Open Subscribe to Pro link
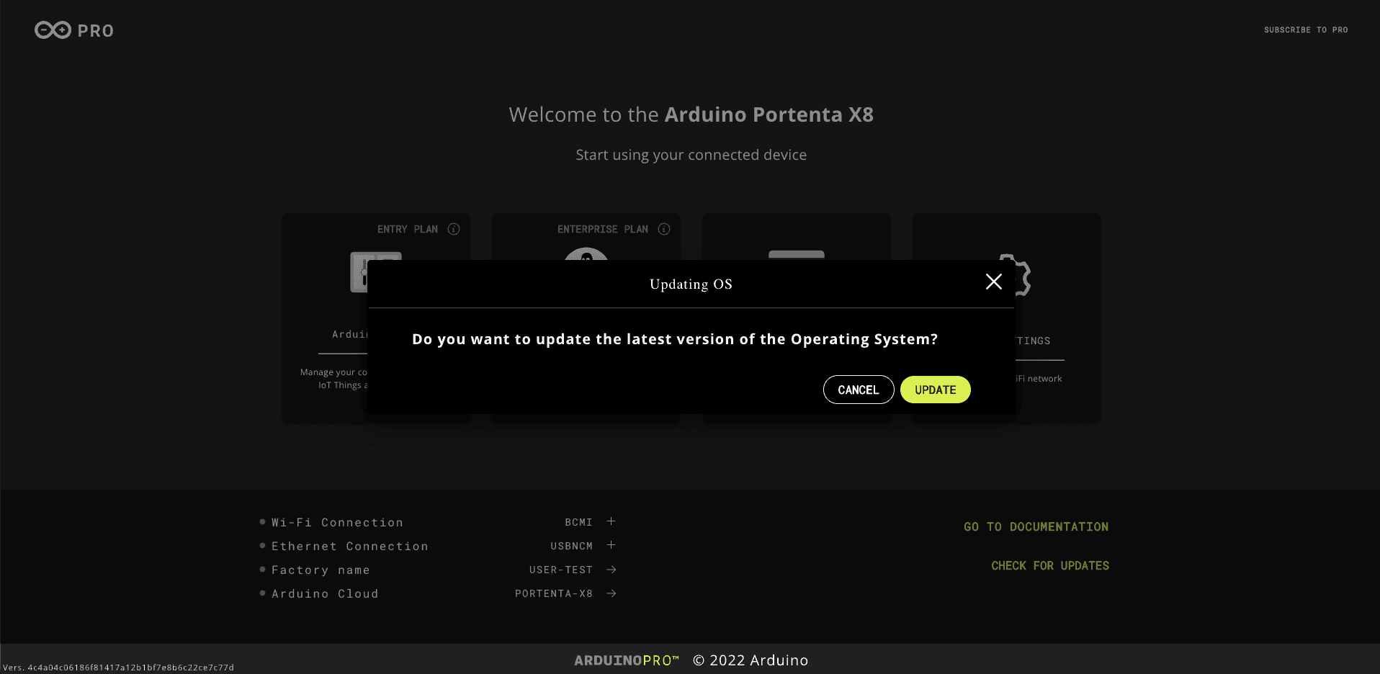 tap(1305, 30)
